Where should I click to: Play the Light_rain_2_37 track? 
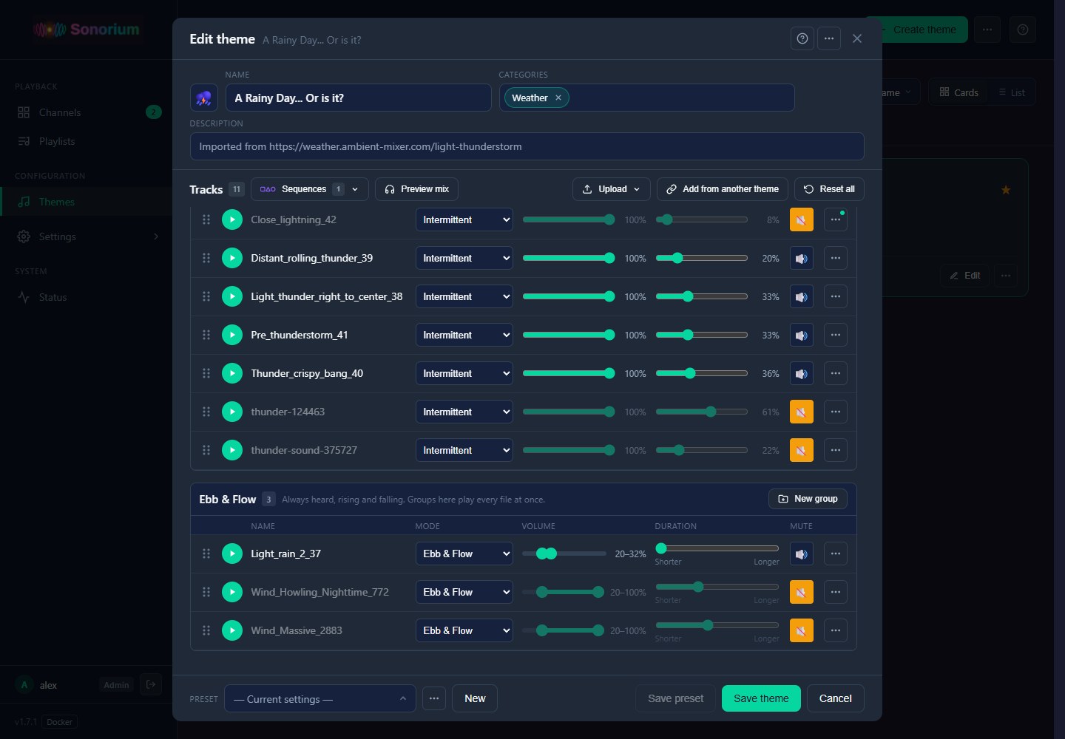[232, 554]
